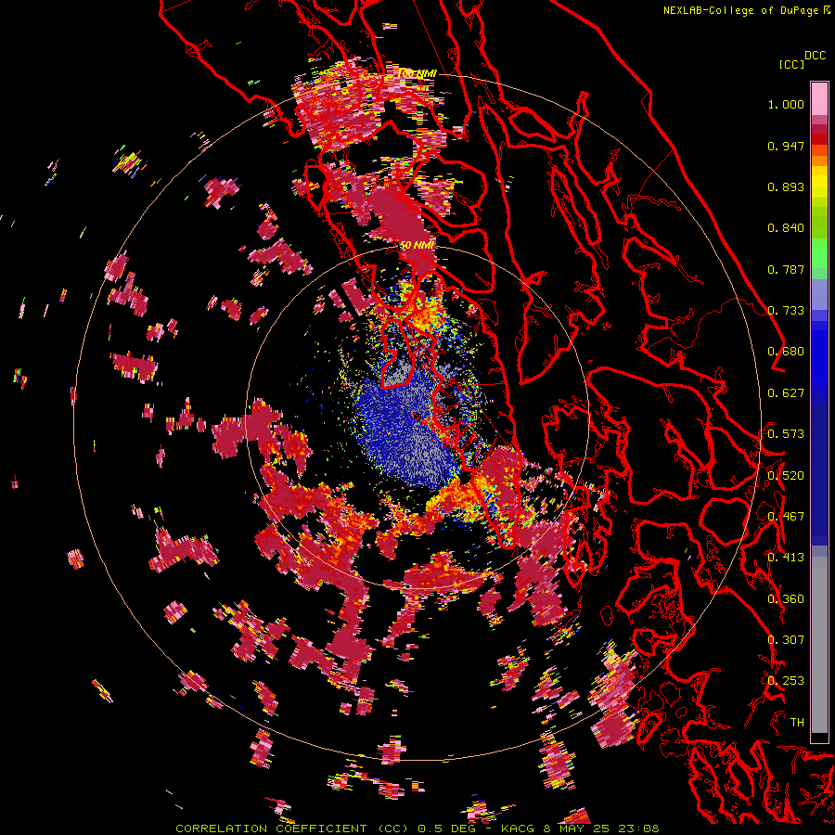This screenshot has height=835, width=835.
Task: Pick the yellow color bar segment
Action: [819, 183]
